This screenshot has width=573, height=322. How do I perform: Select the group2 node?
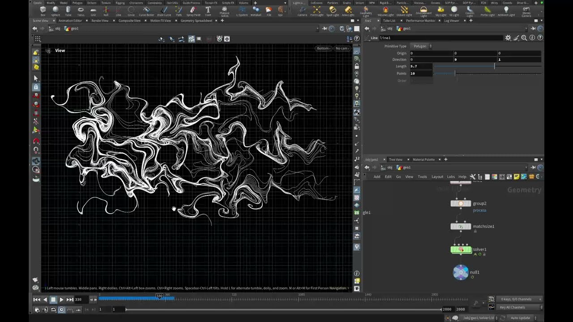tap(461, 203)
